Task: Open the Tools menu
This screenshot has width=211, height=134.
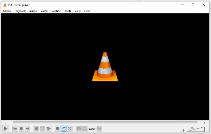Action: point(68,11)
